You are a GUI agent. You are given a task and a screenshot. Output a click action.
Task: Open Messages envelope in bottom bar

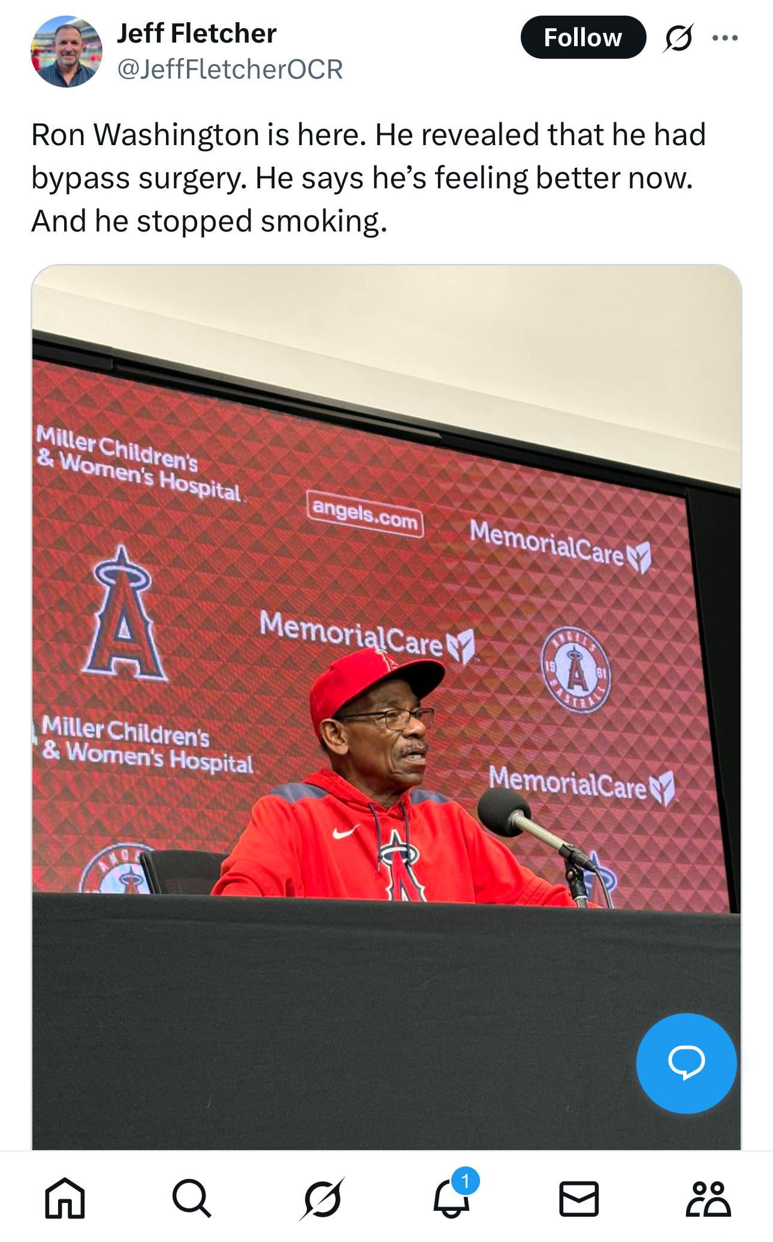579,1199
